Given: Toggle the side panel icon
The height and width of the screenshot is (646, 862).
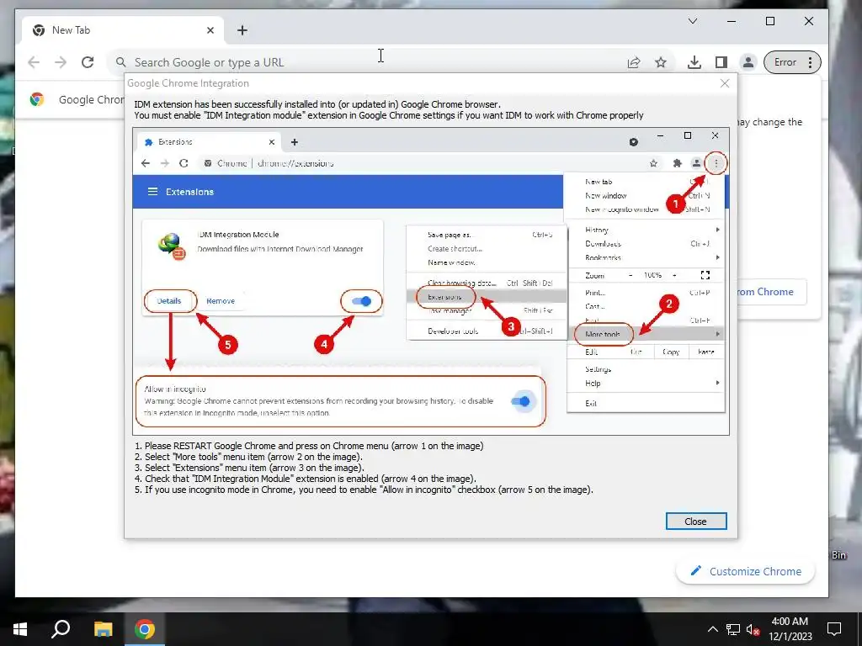Looking at the screenshot, I should point(721,62).
